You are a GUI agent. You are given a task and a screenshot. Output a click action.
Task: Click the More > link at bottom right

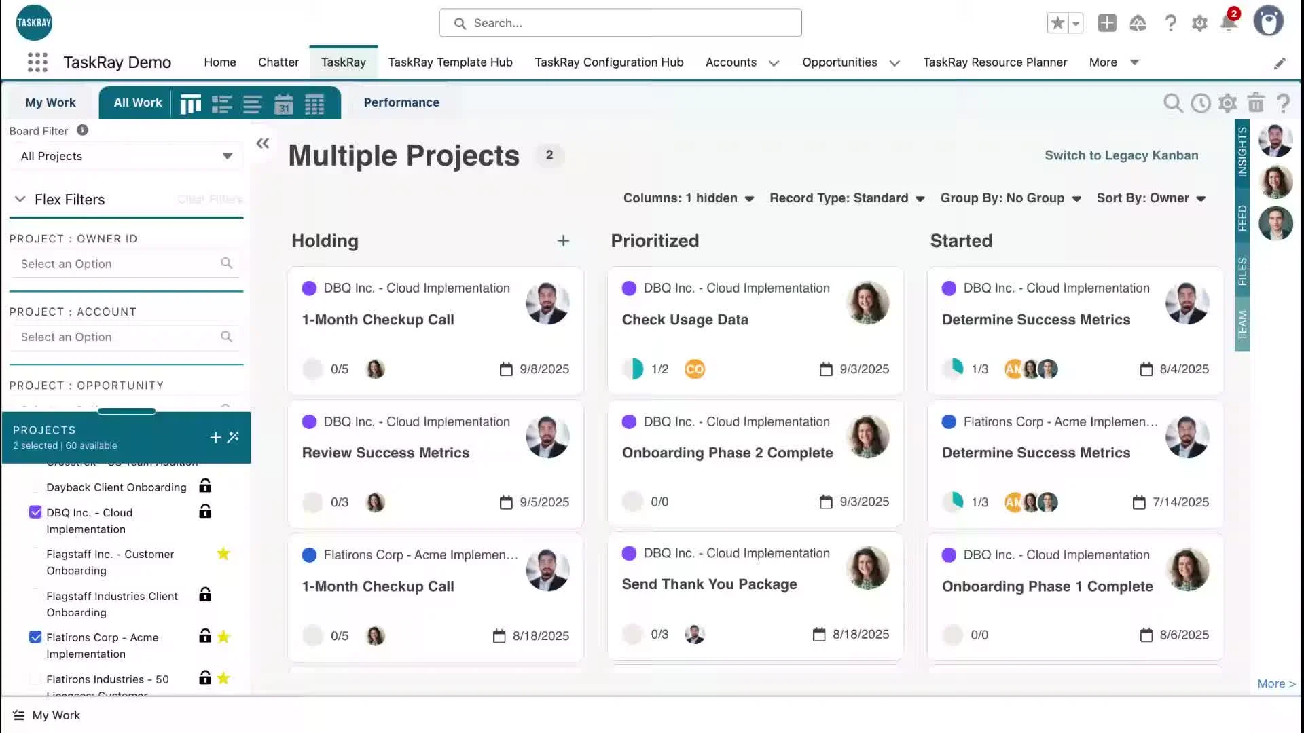tap(1276, 684)
